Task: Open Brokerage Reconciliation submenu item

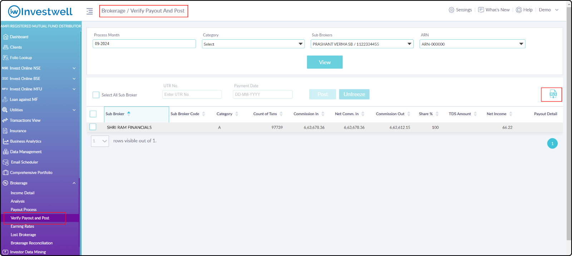Action: point(31,243)
